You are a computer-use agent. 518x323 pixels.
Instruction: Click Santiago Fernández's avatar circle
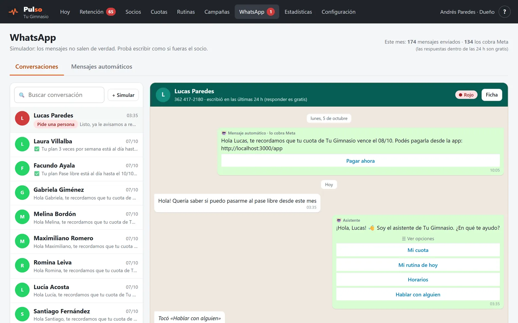click(22, 314)
